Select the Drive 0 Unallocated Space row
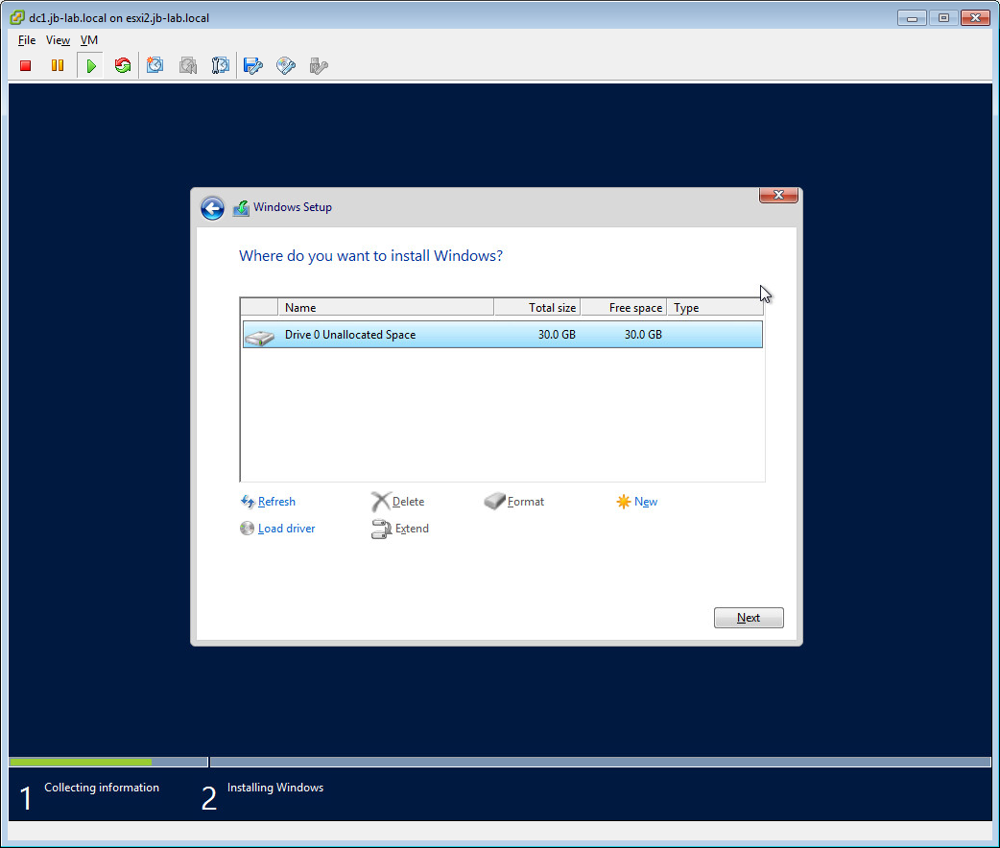The width and height of the screenshot is (1000, 848). (503, 335)
